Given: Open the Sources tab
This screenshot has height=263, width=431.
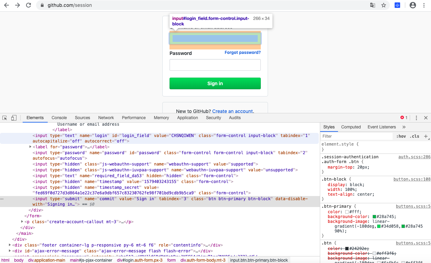Looking at the screenshot, I should (x=82, y=118).
